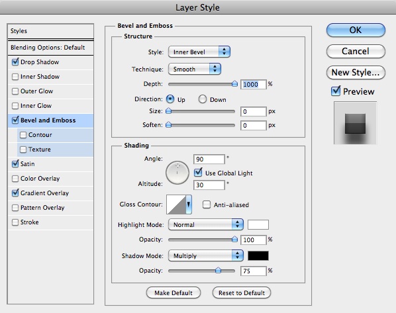
Task: Click the Shadow Opacity slider handle
Action: click(x=219, y=271)
